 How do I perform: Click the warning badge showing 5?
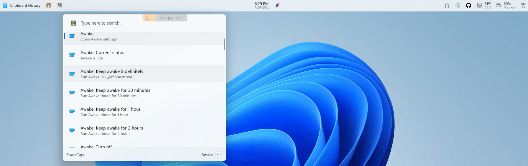150,18
